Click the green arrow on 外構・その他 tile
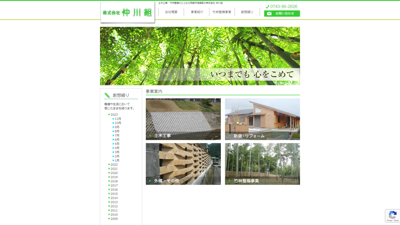400x225 pixels. 150,181
